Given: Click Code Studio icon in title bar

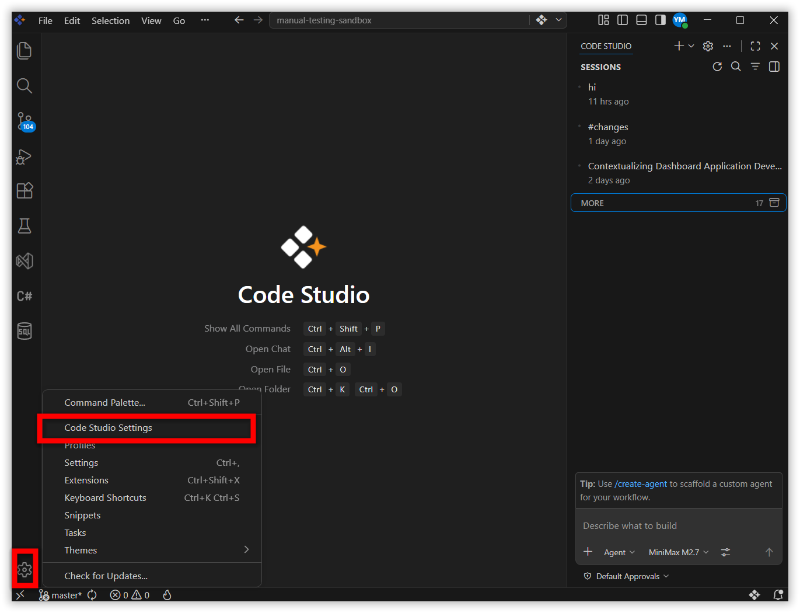Looking at the screenshot, I should tap(542, 20).
